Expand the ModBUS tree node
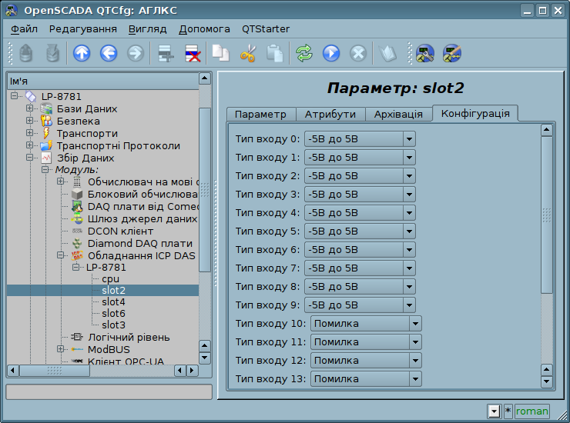Image resolution: width=570 pixels, height=423 pixels. coord(61,349)
